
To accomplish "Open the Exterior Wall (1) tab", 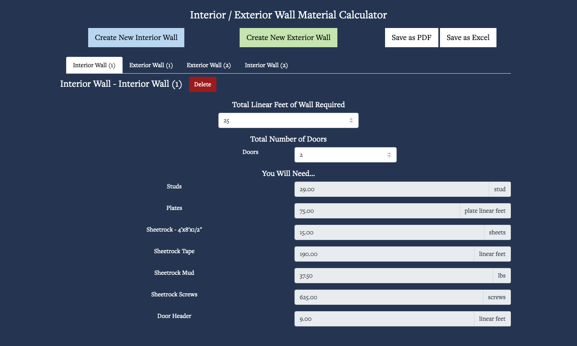I will [x=151, y=65].
